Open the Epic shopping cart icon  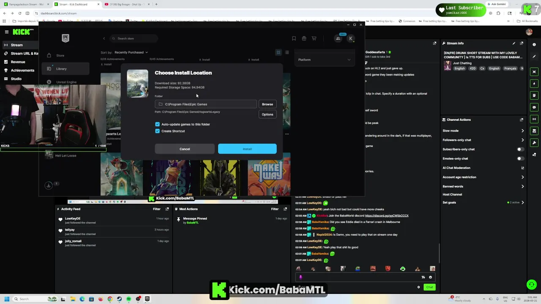[x=314, y=38]
